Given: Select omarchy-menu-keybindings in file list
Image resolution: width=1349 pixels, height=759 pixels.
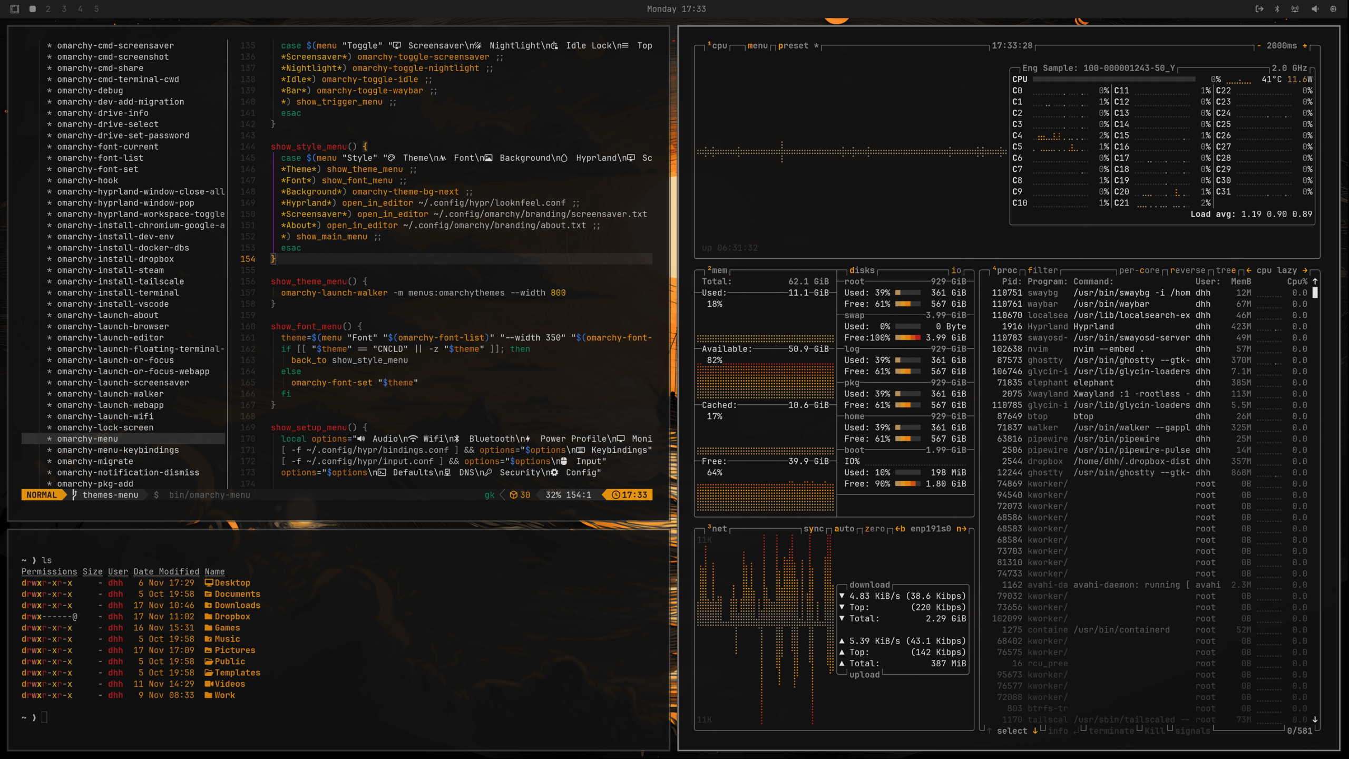Looking at the screenshot, I should pyautogui.click(x=118, y=450).
